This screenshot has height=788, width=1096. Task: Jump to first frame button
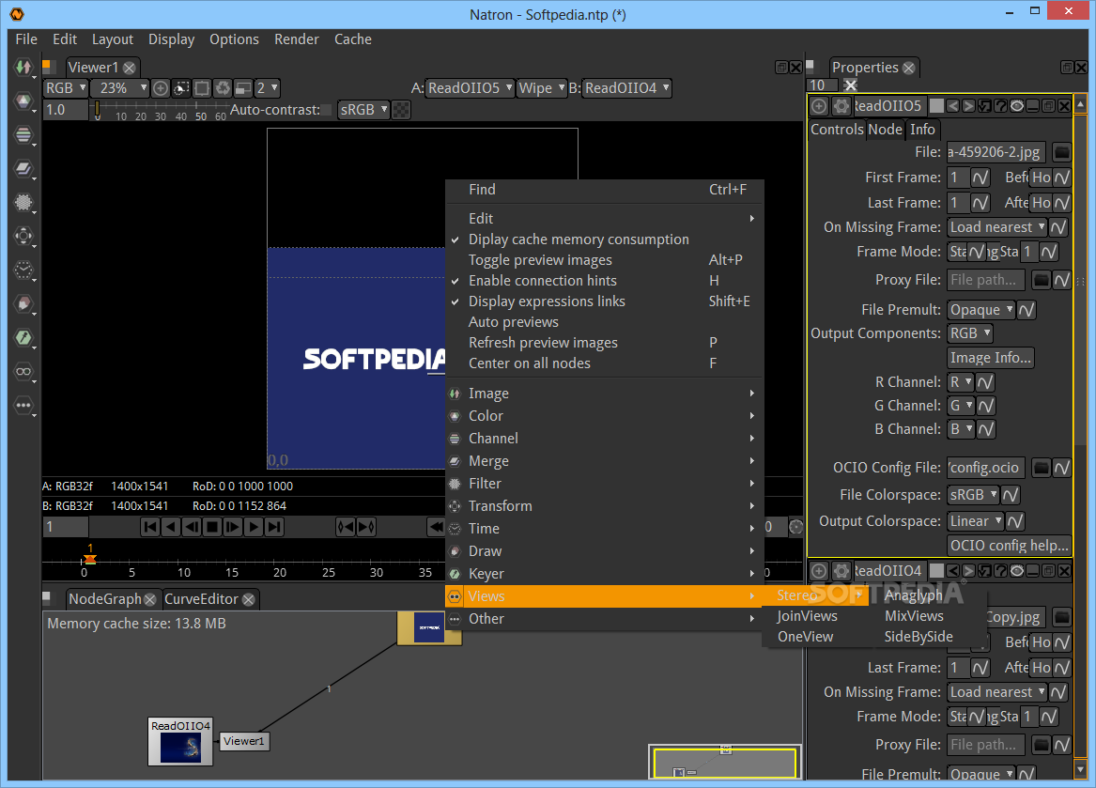pos(149,527)
